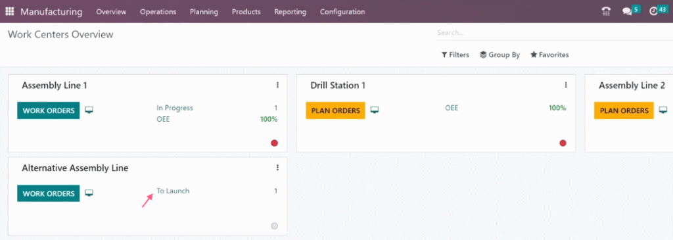
Task: Open the Favorites dropdown
Action: point(549,55)
